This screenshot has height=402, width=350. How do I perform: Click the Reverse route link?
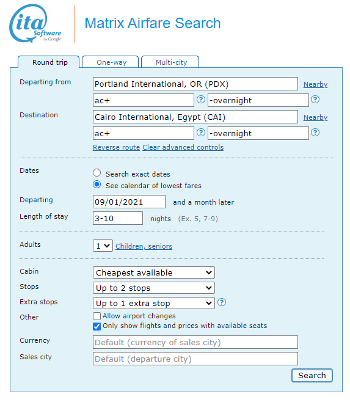point(116,147)
